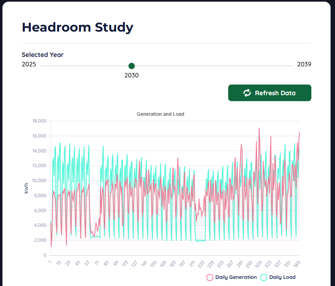Click the Daily Load legend text
The width and height of the screenshot is (335, 286).
coord(283,277)
